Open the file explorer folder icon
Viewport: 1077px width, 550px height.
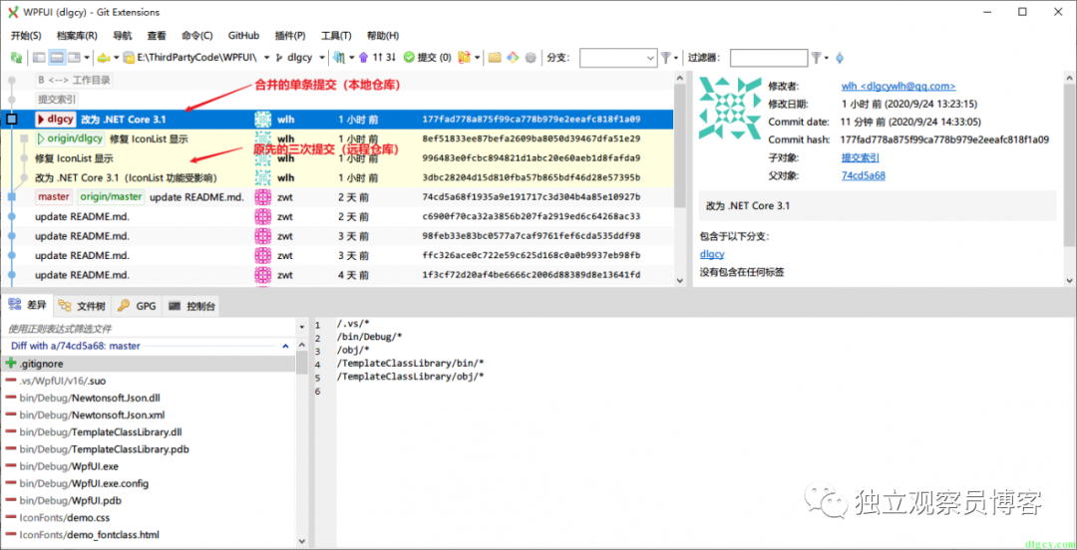point(495,58)
